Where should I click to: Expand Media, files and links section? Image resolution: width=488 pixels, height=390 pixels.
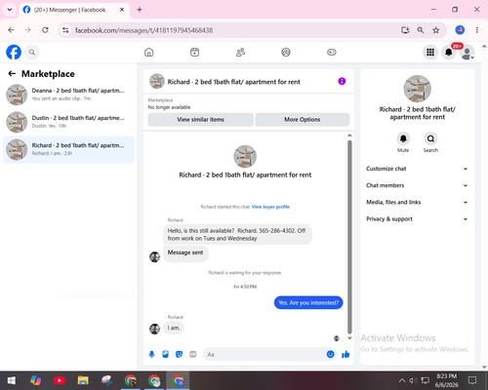pos(417,202)
